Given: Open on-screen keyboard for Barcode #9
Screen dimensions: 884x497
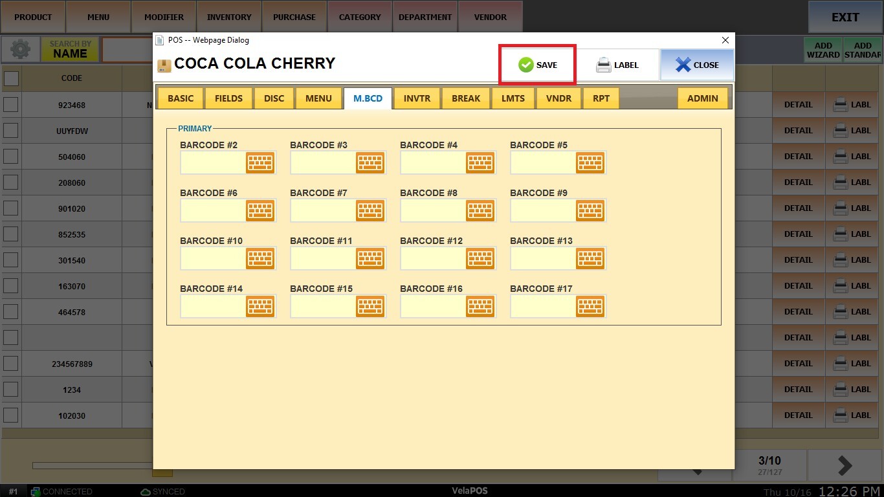Looking at the screenshot, I should coord(590,210).
